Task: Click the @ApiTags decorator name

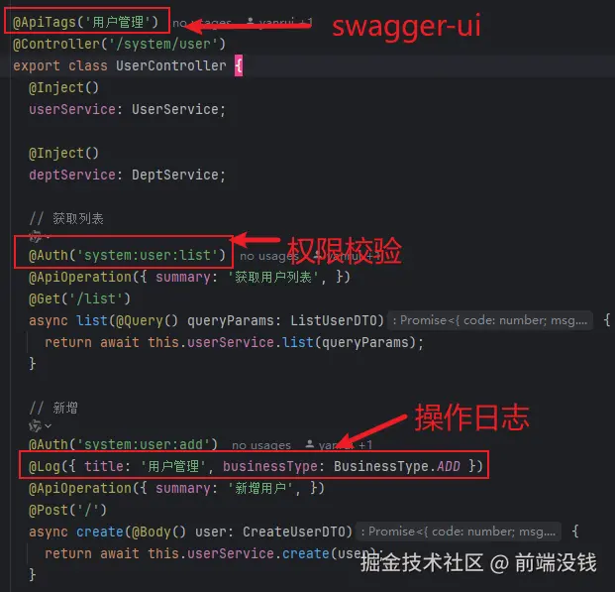Action: (44, 22)
